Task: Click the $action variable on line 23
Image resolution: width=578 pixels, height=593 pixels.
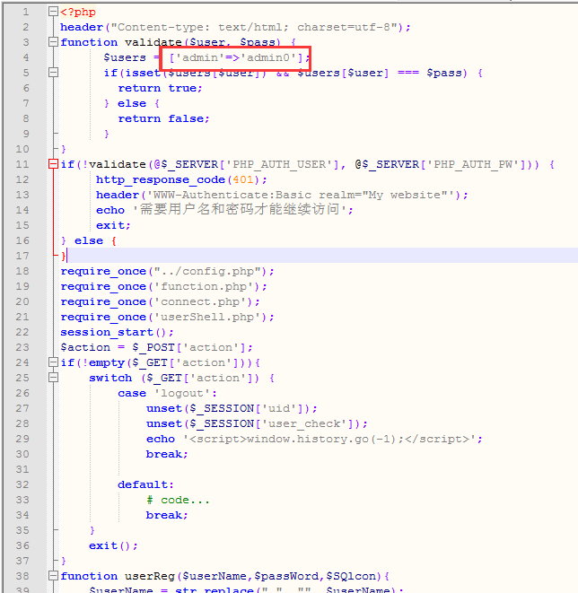Action: click(x=85, y=347)
